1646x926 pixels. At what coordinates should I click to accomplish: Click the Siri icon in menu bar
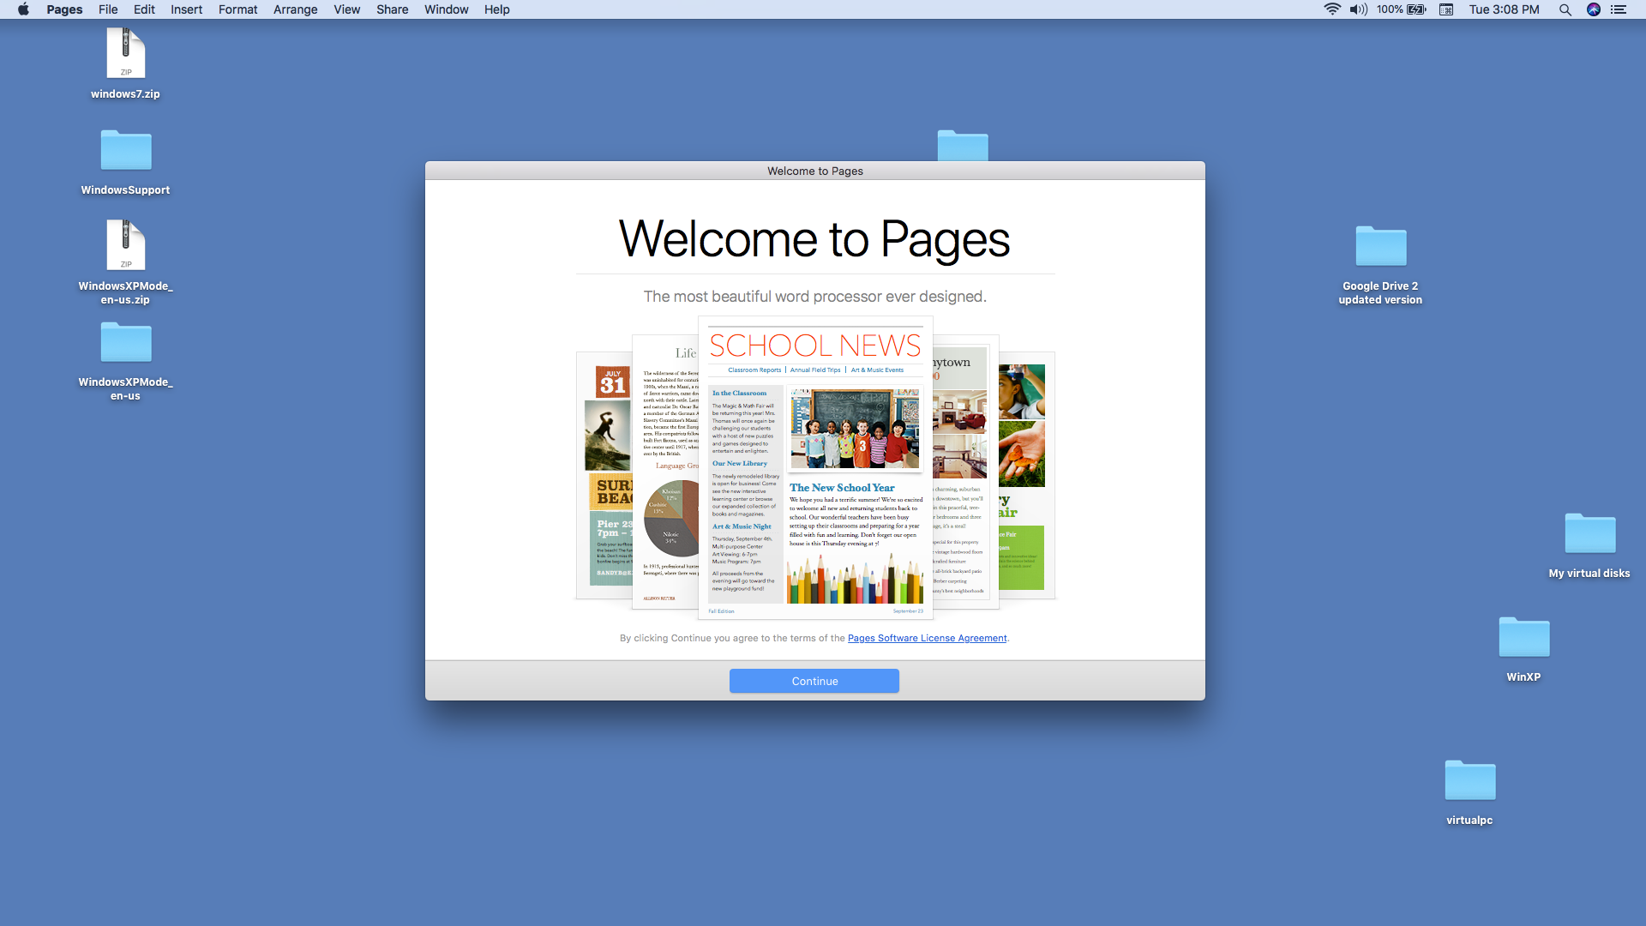tap(1593, 9)
